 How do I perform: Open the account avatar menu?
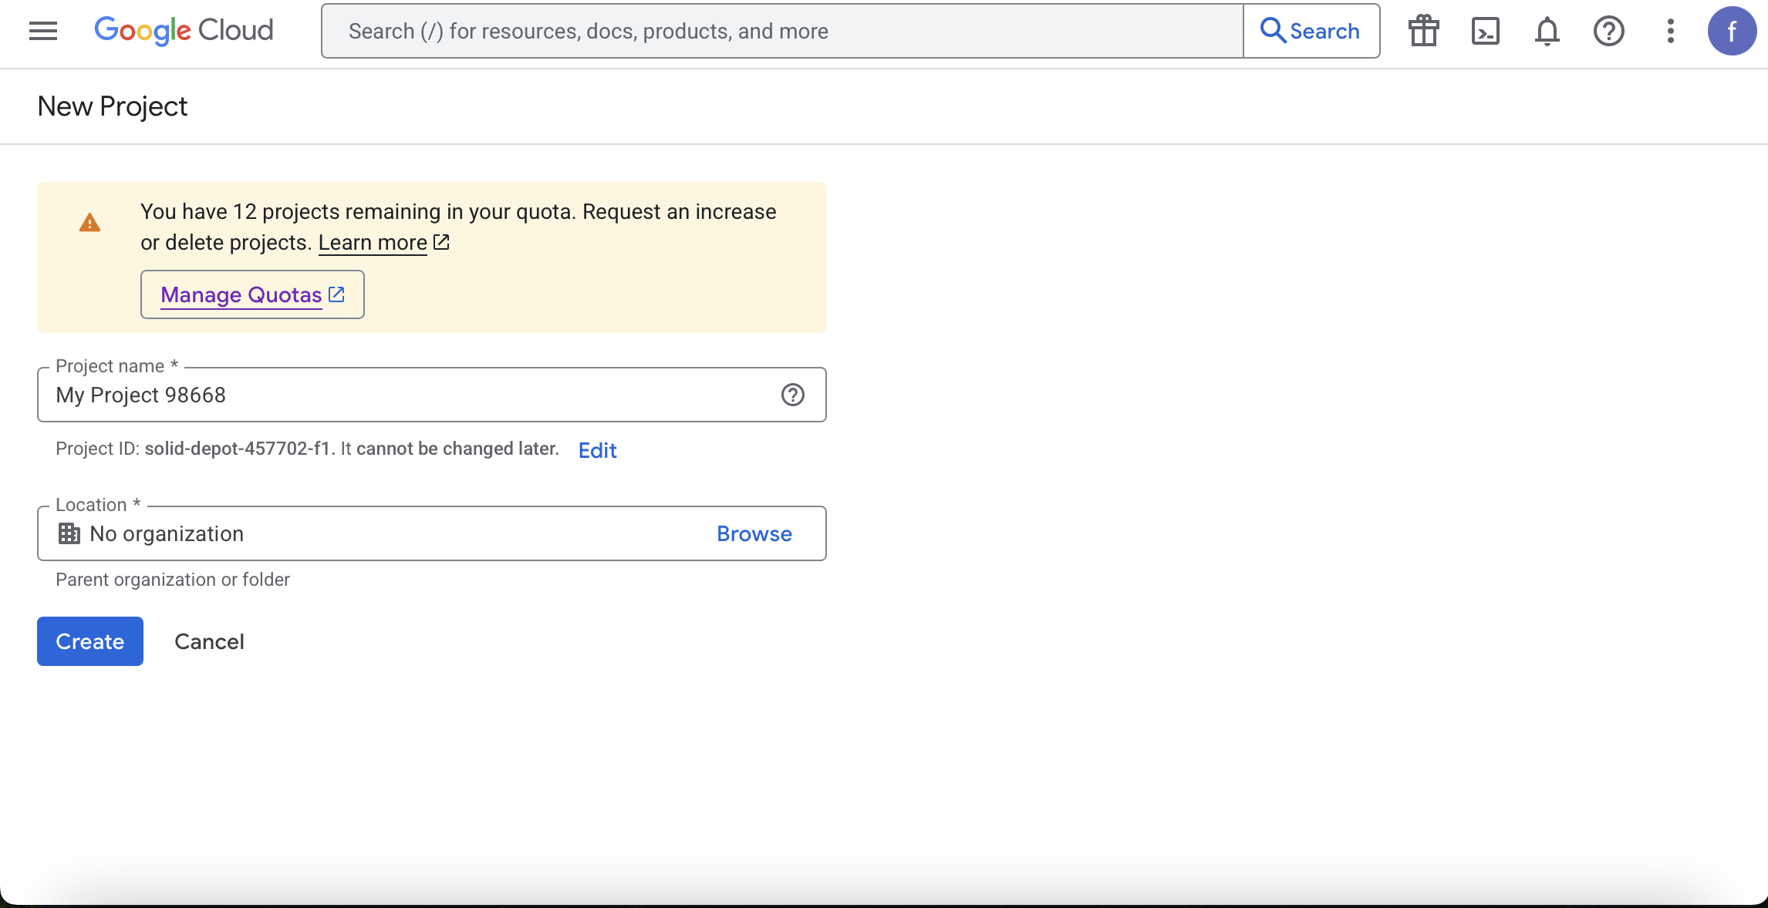1732,31
